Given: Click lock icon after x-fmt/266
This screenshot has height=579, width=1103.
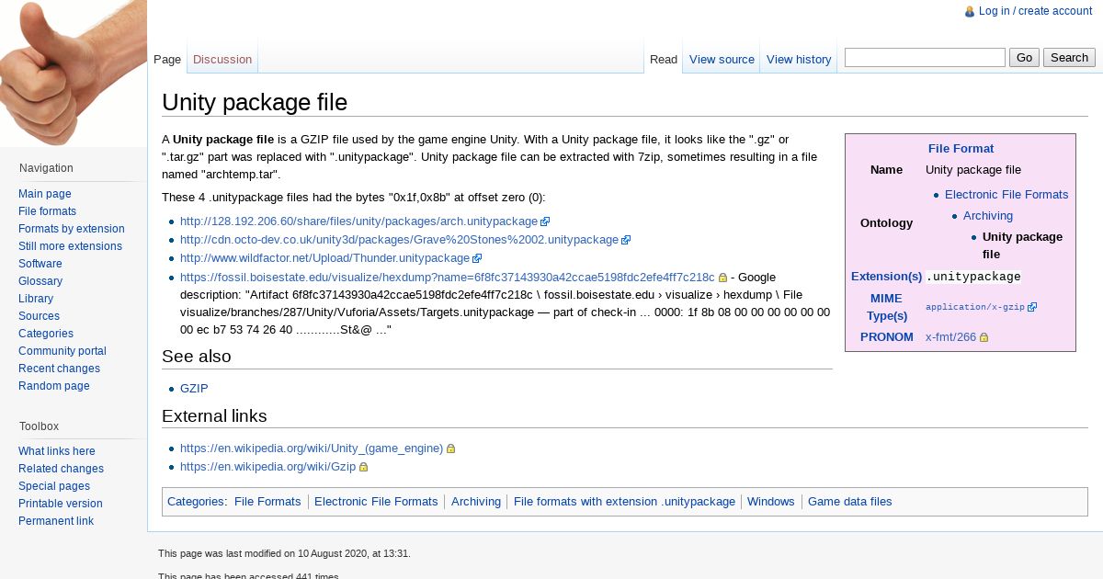Looking at the screenshot, I should [984, 337].
